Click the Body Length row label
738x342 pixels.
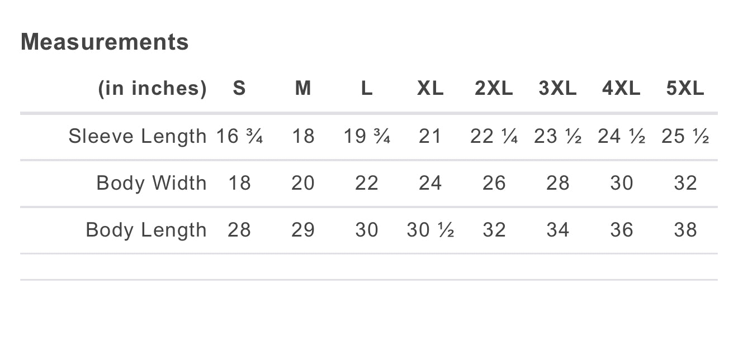[146, 230]
